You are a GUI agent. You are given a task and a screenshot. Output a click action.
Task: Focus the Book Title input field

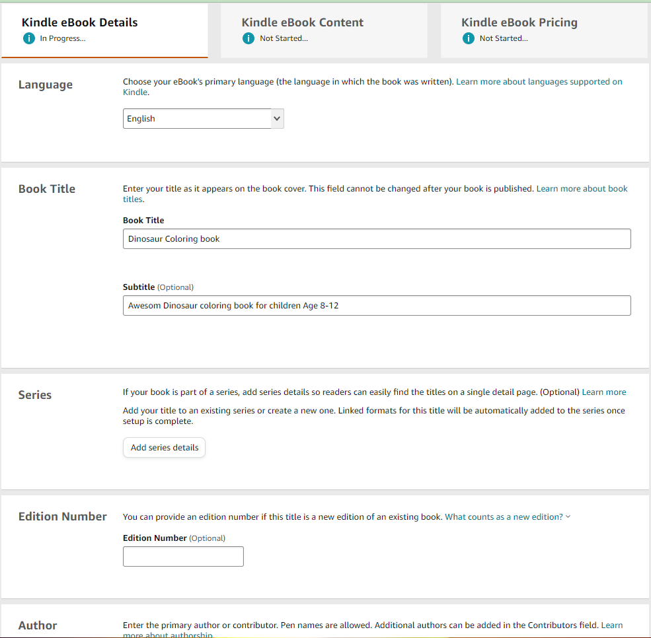377,239
